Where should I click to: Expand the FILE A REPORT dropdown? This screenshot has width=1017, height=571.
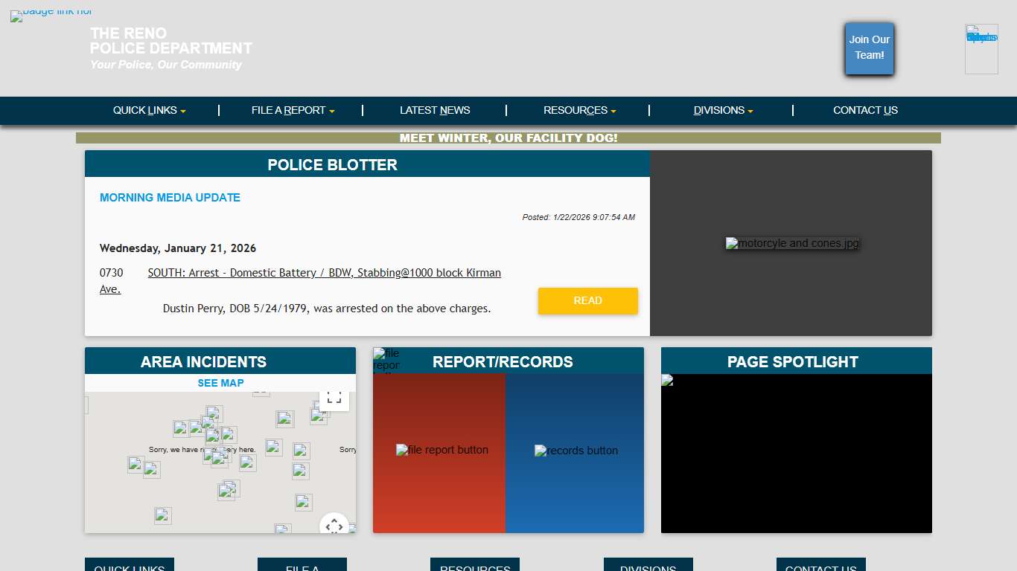point(292,110)
